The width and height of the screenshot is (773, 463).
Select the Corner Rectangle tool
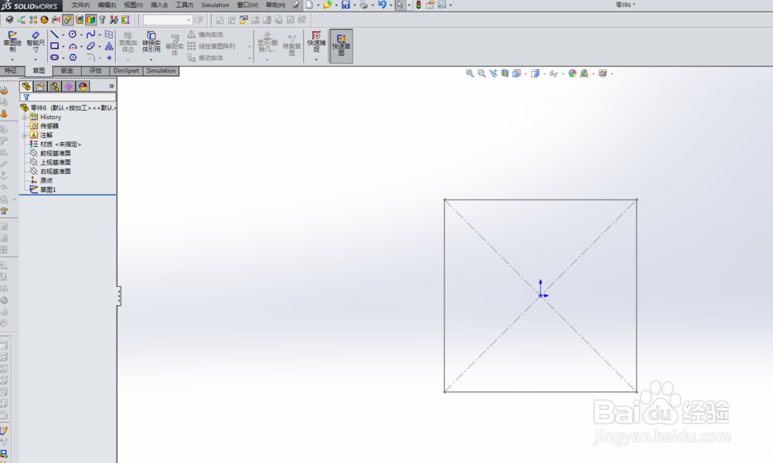click(55, 46)
